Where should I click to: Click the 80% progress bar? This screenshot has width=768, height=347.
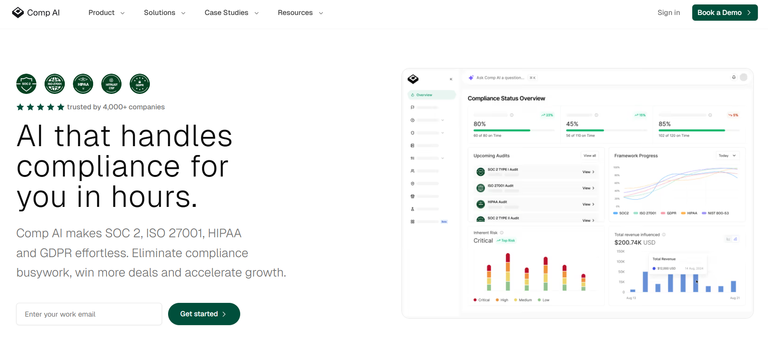point(514,130)
